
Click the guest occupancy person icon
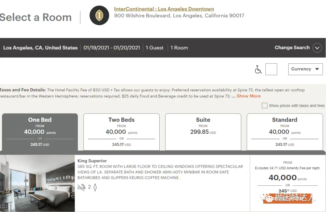point(95,188)
